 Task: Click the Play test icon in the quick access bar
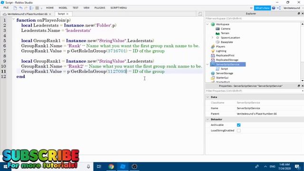31,8
